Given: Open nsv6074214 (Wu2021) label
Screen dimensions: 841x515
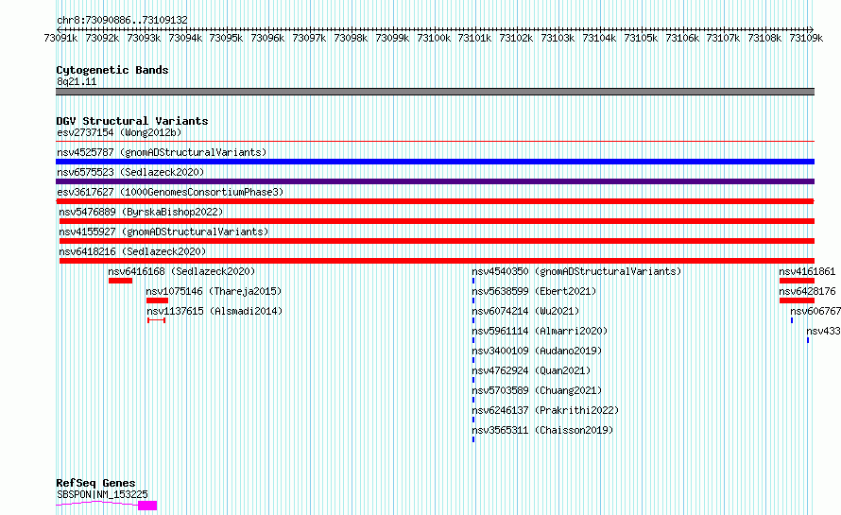Looking at the screenshot, I should [525, 311].
